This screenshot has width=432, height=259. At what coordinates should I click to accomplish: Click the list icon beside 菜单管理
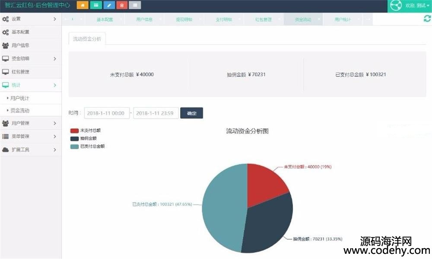(x=6, y=136)
